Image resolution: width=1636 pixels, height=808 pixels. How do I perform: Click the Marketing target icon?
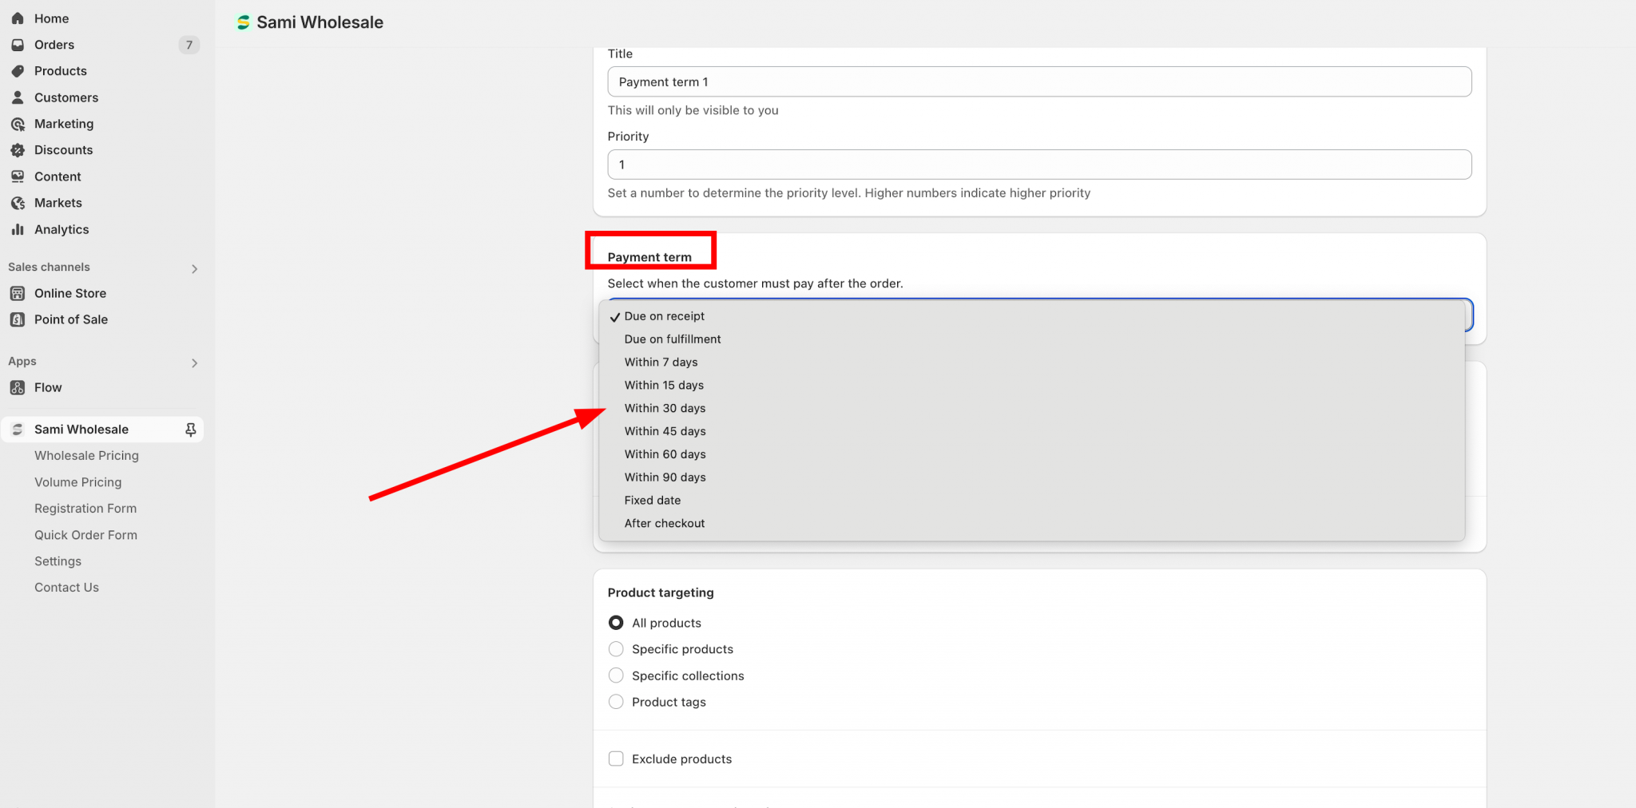point(18,124)
